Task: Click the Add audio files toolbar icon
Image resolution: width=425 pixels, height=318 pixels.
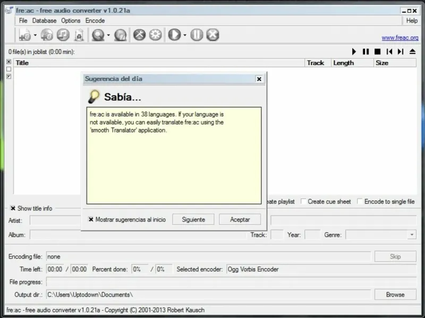Action: (x=24, y=35)
